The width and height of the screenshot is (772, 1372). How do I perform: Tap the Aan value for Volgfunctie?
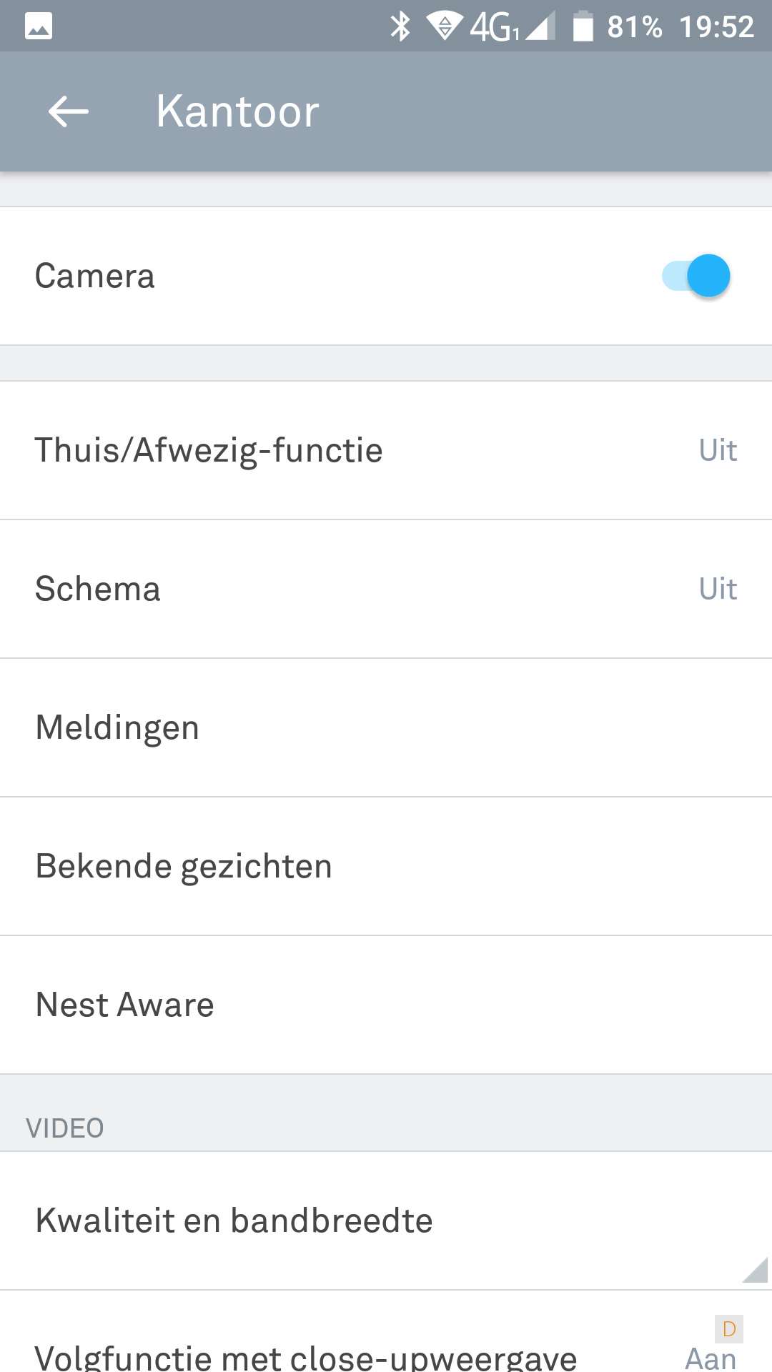[x=711, y=1358]
